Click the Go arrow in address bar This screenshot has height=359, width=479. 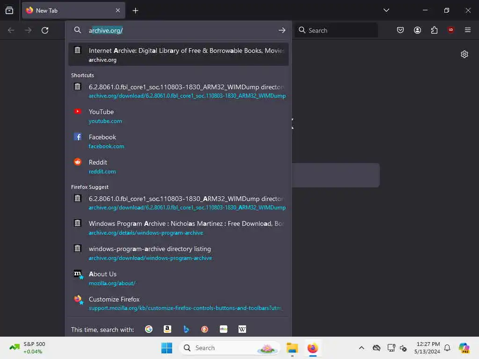tap(282, 30)
